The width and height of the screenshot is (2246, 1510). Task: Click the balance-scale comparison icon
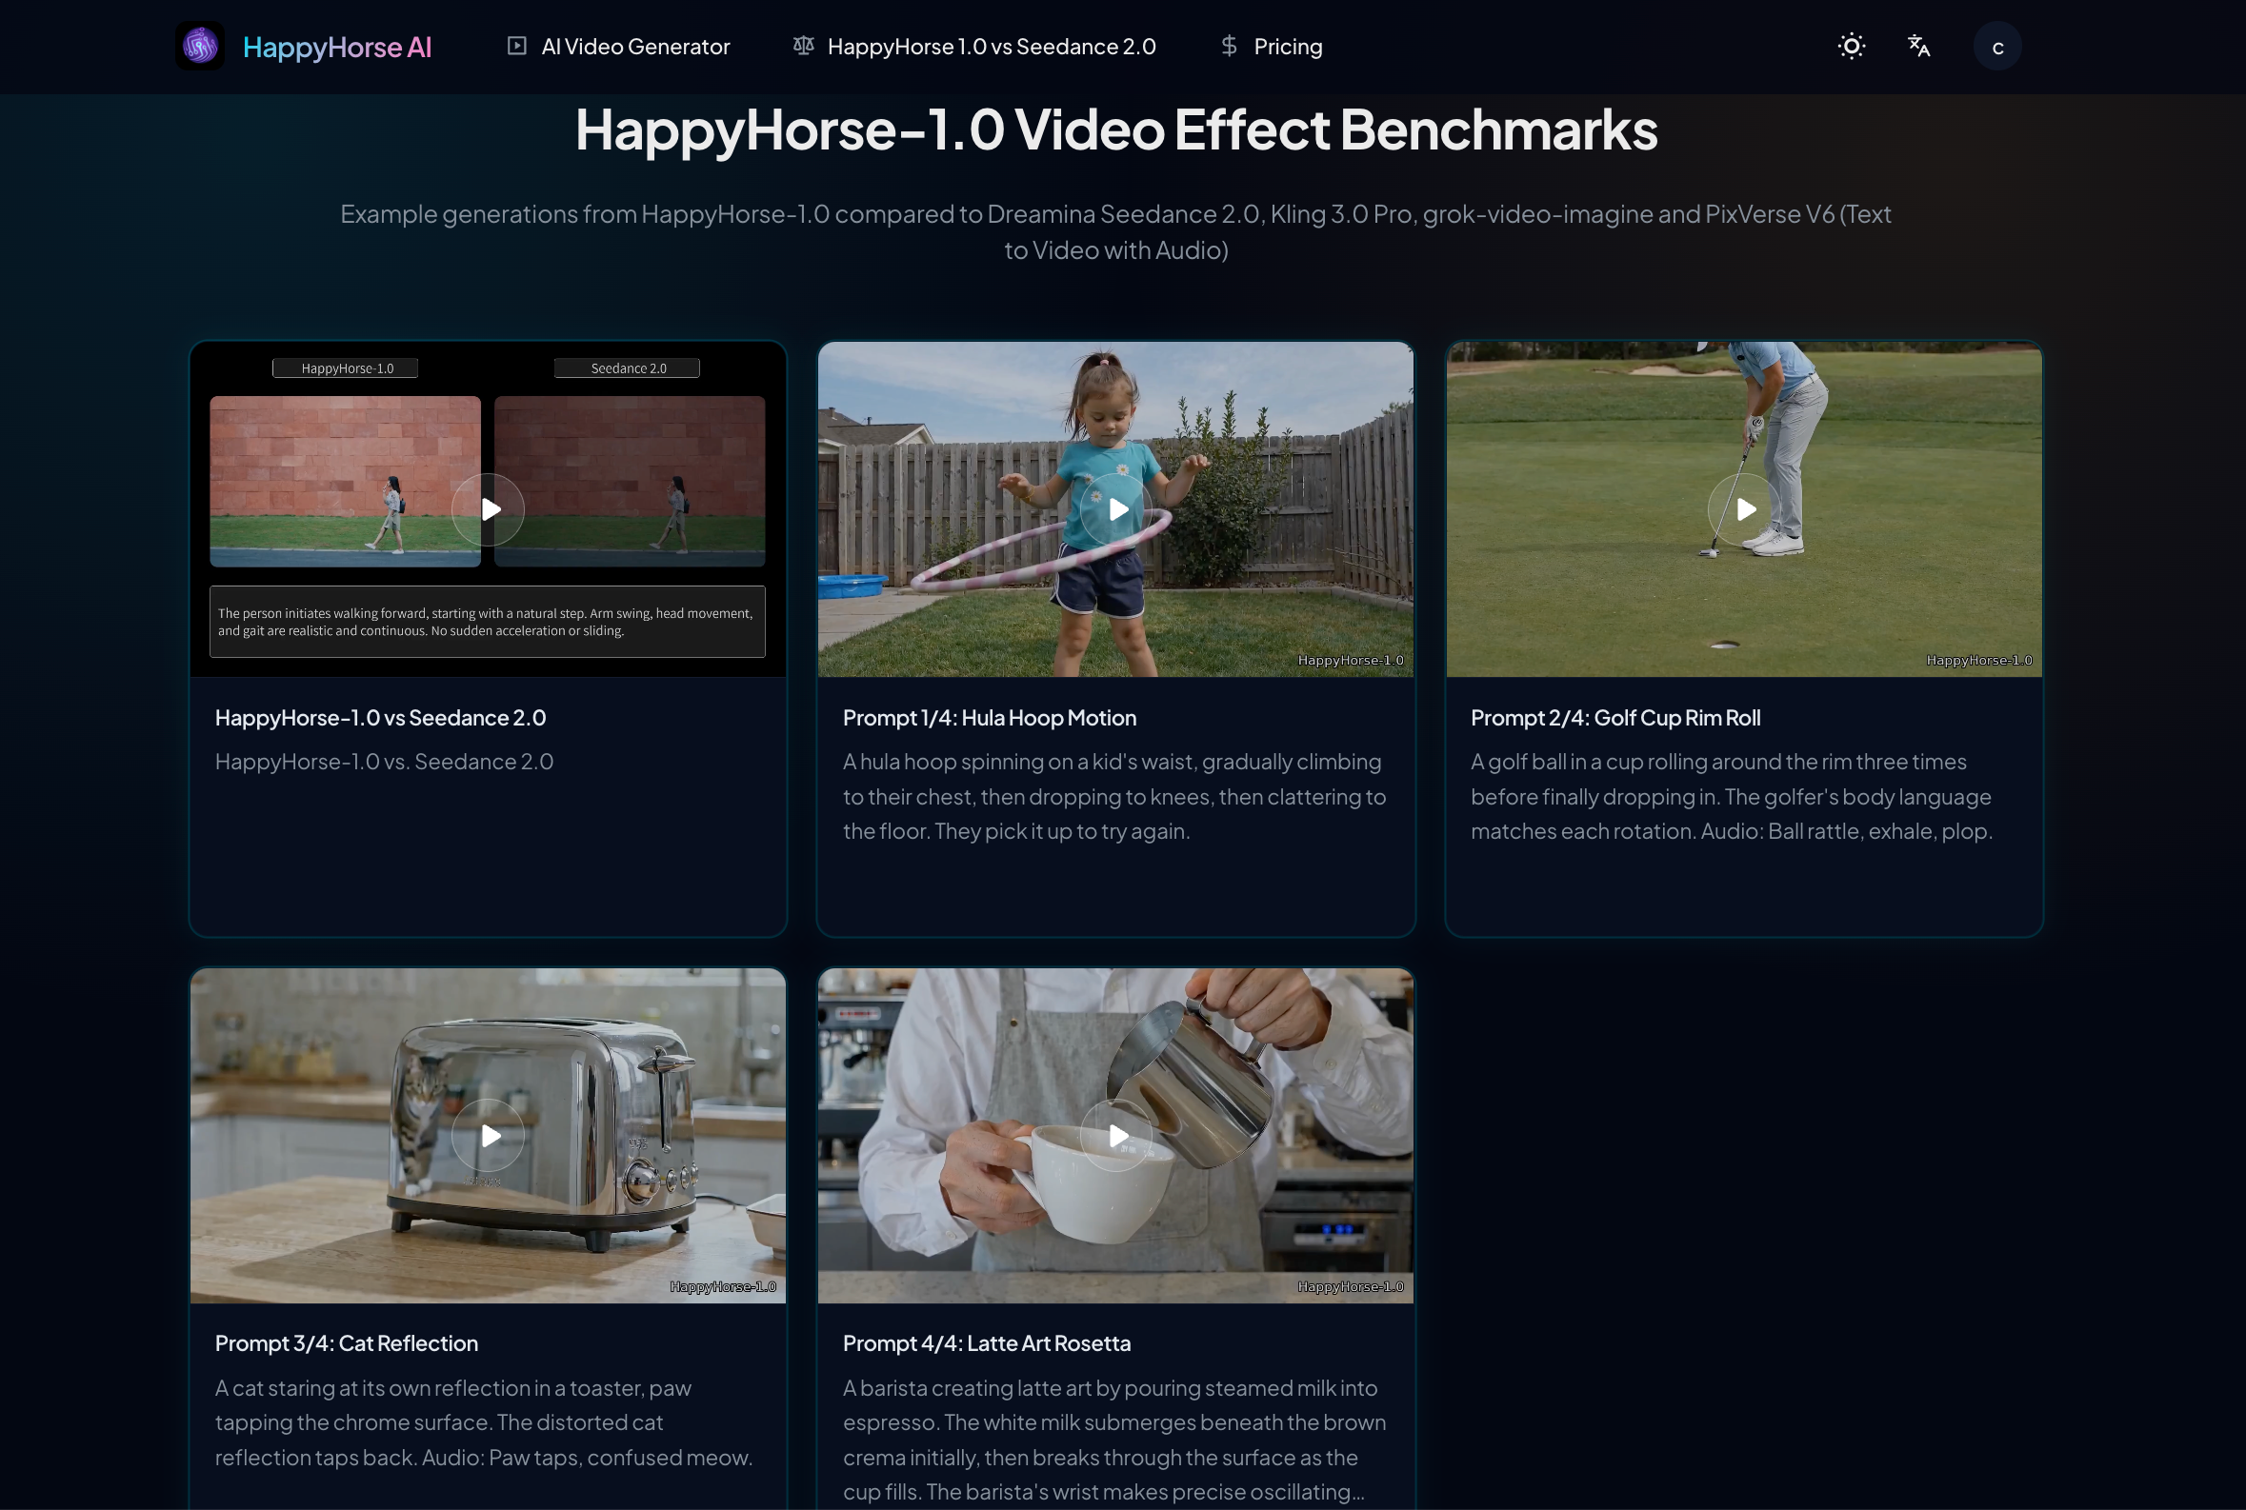pyautogui.click(x=803, y=46)
